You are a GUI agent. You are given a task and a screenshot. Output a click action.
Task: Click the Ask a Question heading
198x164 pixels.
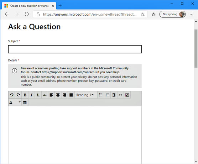click(34, 27)
